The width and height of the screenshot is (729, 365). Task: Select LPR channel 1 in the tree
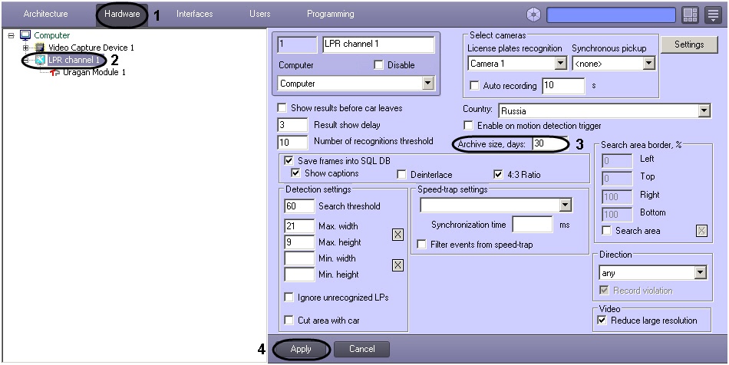click(x=74, y=60)
